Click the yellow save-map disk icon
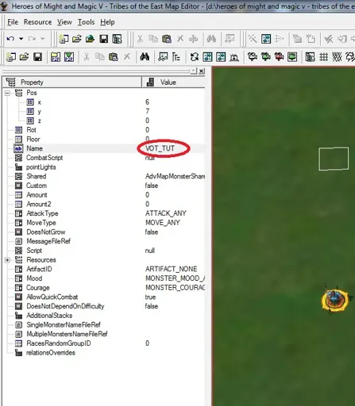This screenshot has height=406, width=355. (x=56, y=57)
